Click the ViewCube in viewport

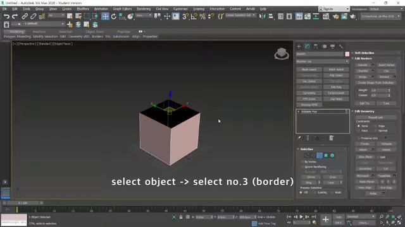click(281, 53)
